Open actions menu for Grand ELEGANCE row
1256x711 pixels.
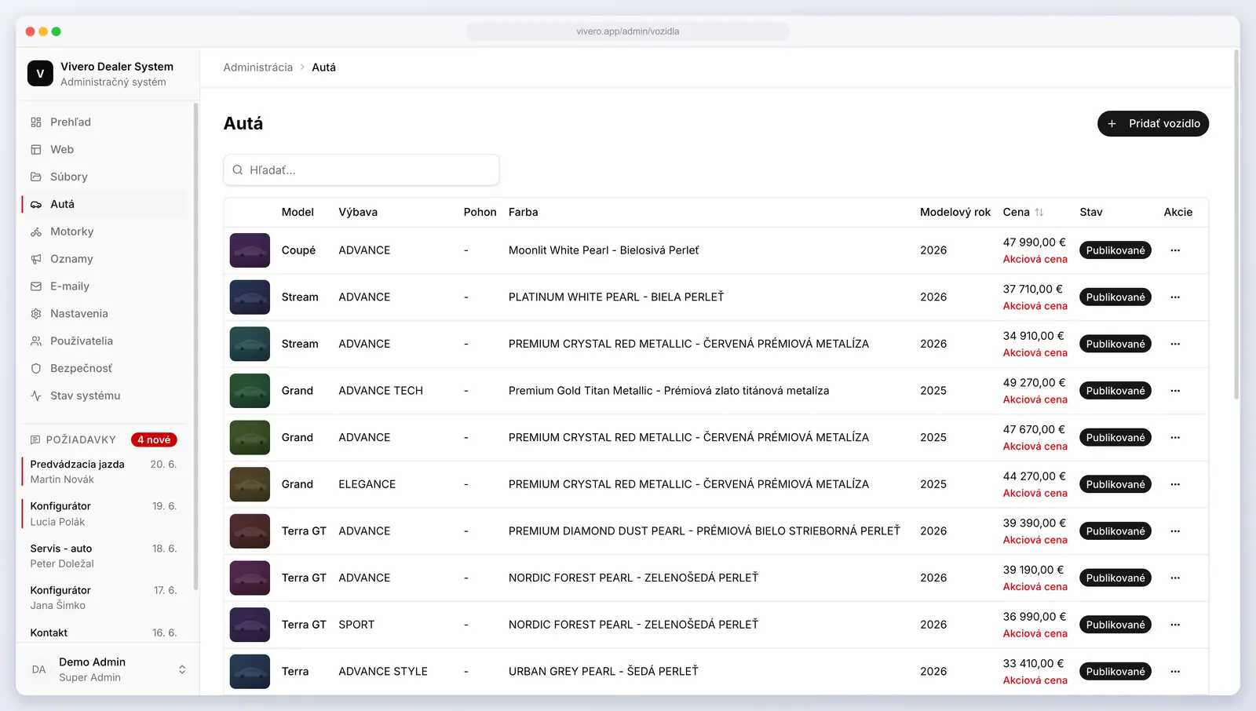pos(1175,484)
